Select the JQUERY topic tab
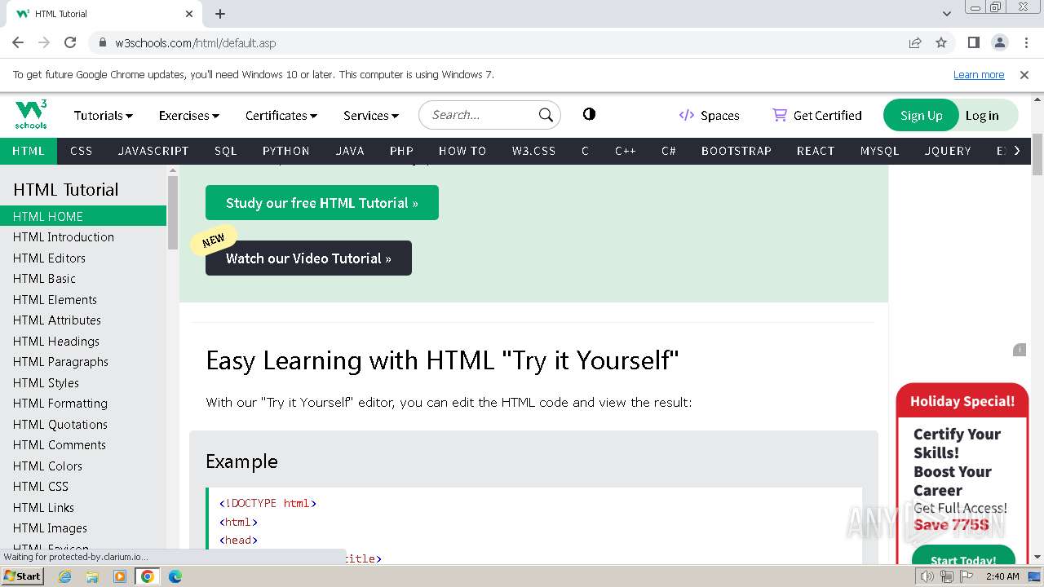 pyautogui.click(x=948, y=151)
